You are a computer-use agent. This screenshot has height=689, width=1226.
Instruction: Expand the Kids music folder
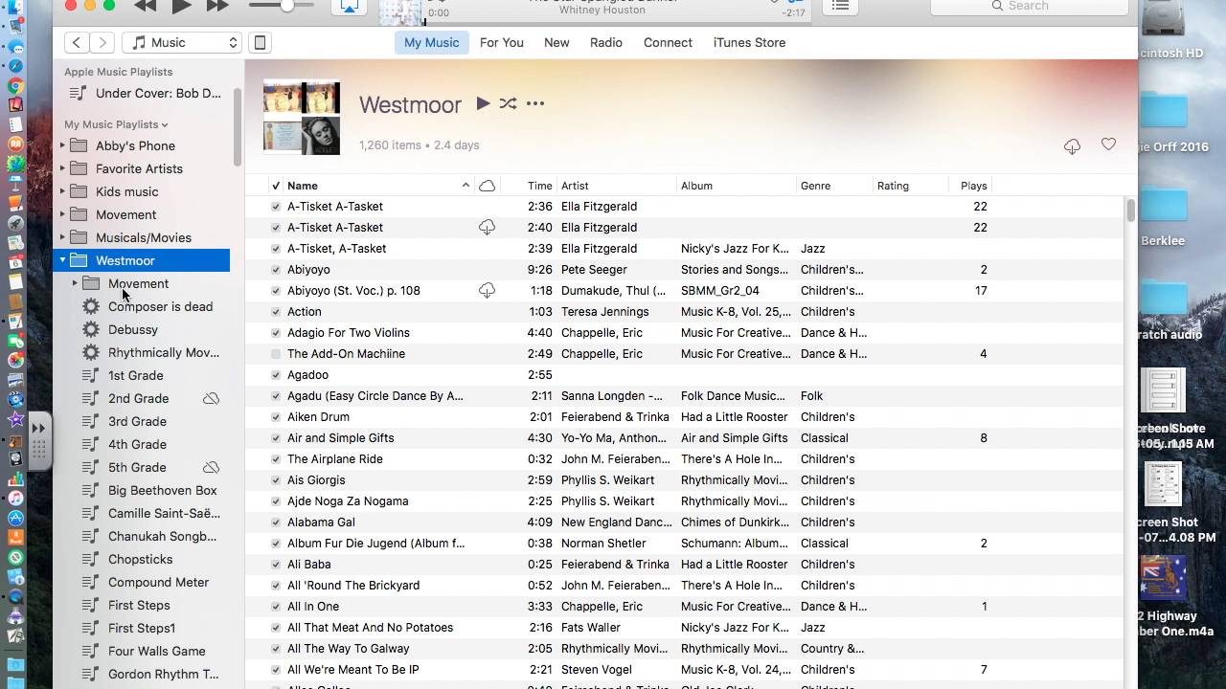tap(62, 191)
